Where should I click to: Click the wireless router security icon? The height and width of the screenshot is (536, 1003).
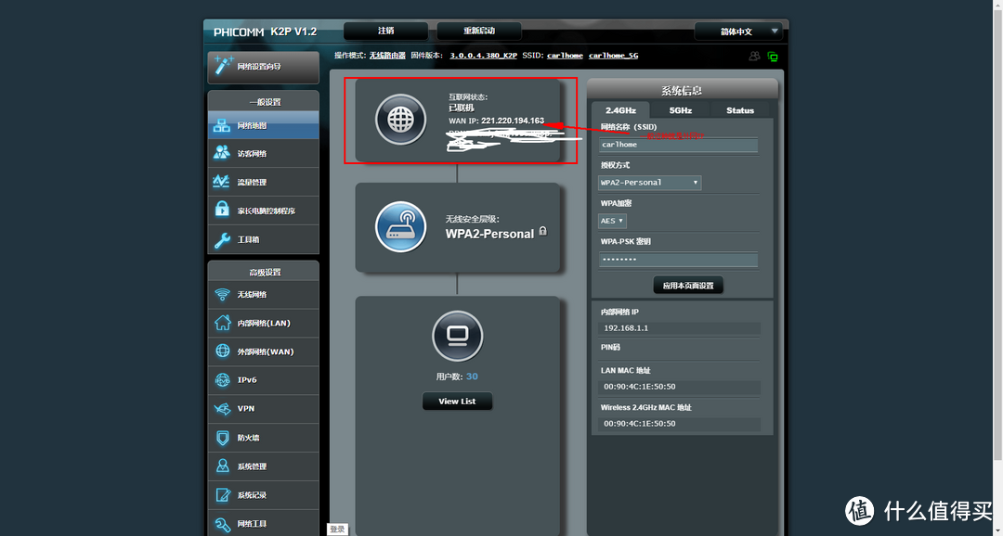pos(400,226)
